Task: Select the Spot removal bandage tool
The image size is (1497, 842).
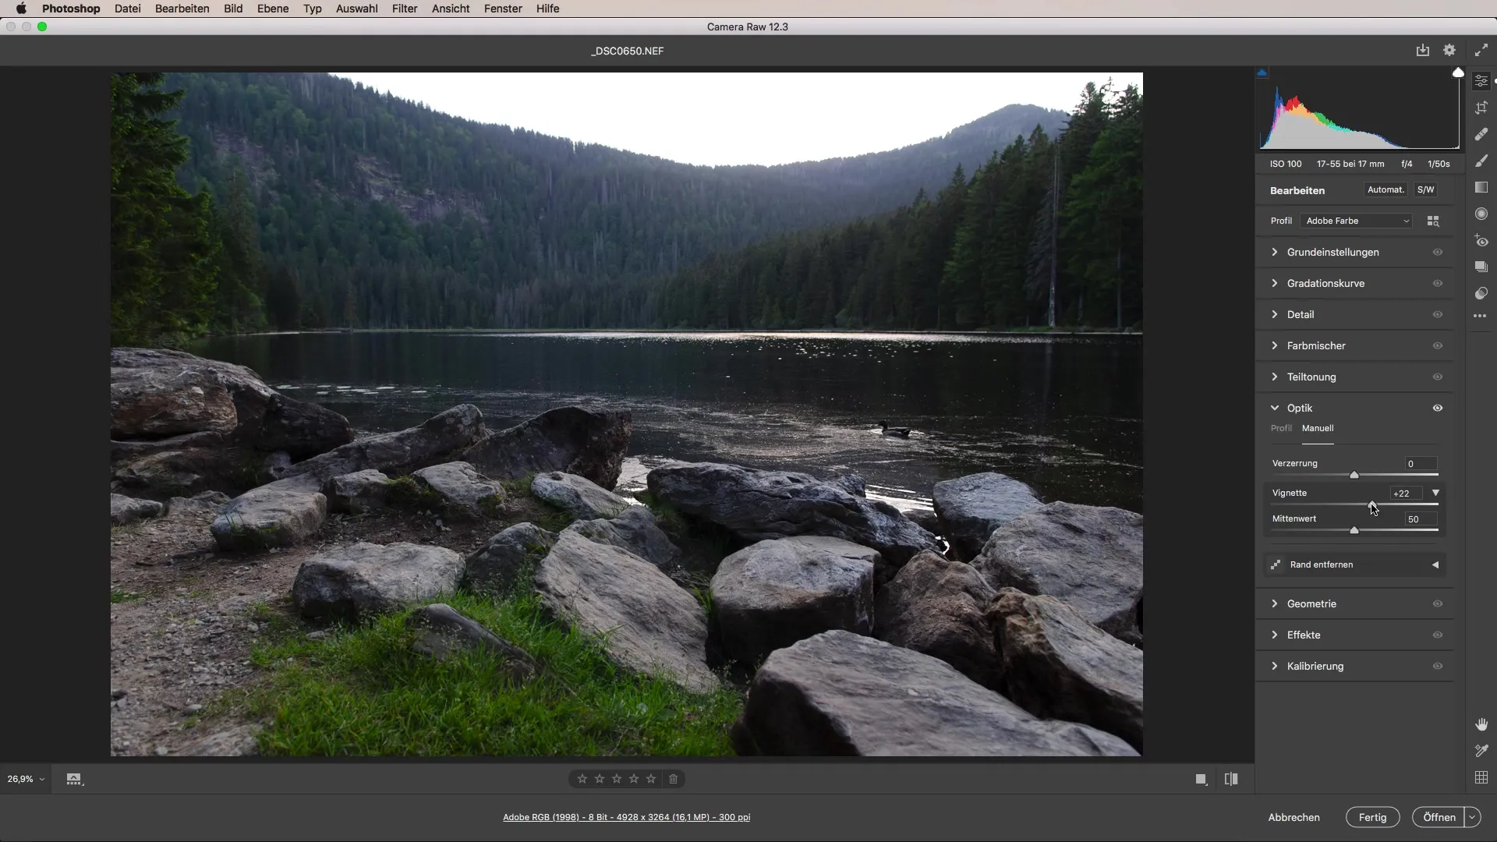Action: [x=1481, y=134]
